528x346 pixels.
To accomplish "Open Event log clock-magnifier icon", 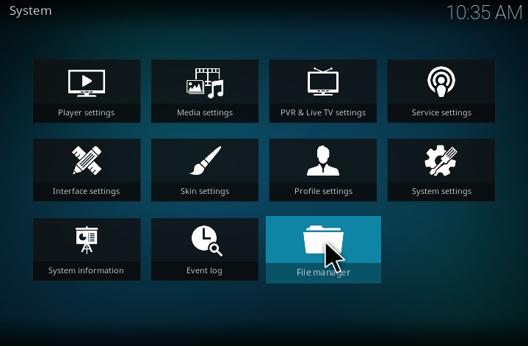I will [x=207, y=240].
